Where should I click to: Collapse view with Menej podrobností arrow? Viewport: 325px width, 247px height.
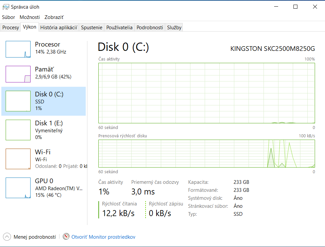pos(7,237)
